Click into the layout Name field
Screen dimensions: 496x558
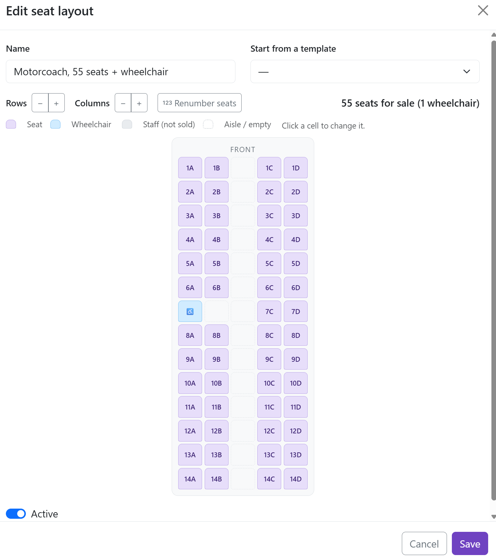121,71
